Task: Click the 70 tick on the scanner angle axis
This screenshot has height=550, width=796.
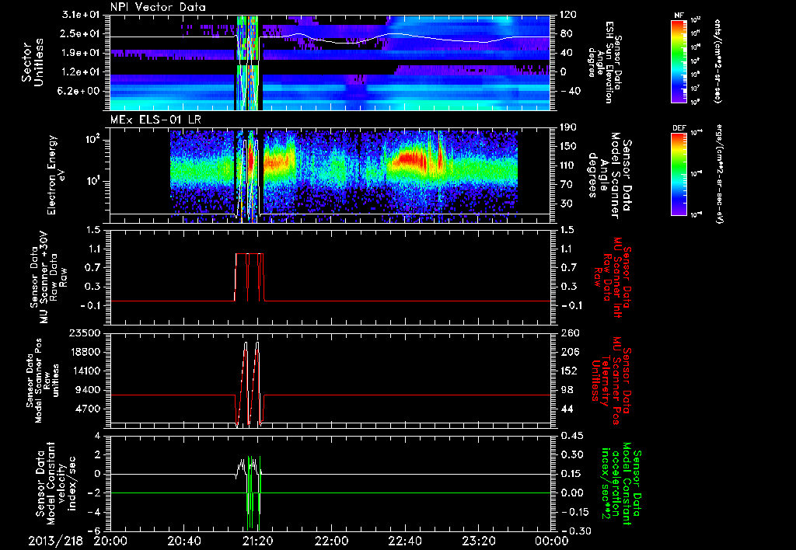Action: point(567,184)
